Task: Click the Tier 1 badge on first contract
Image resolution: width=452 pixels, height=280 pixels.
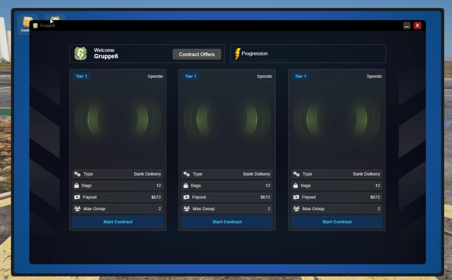Action: (81, 76)
